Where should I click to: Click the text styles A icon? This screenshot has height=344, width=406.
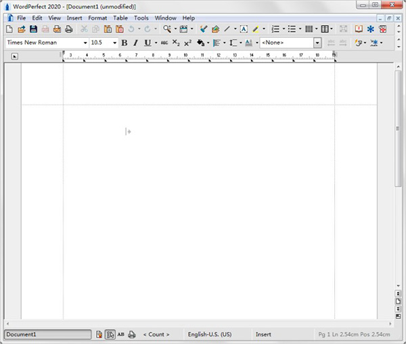click(x=248, y=43)
